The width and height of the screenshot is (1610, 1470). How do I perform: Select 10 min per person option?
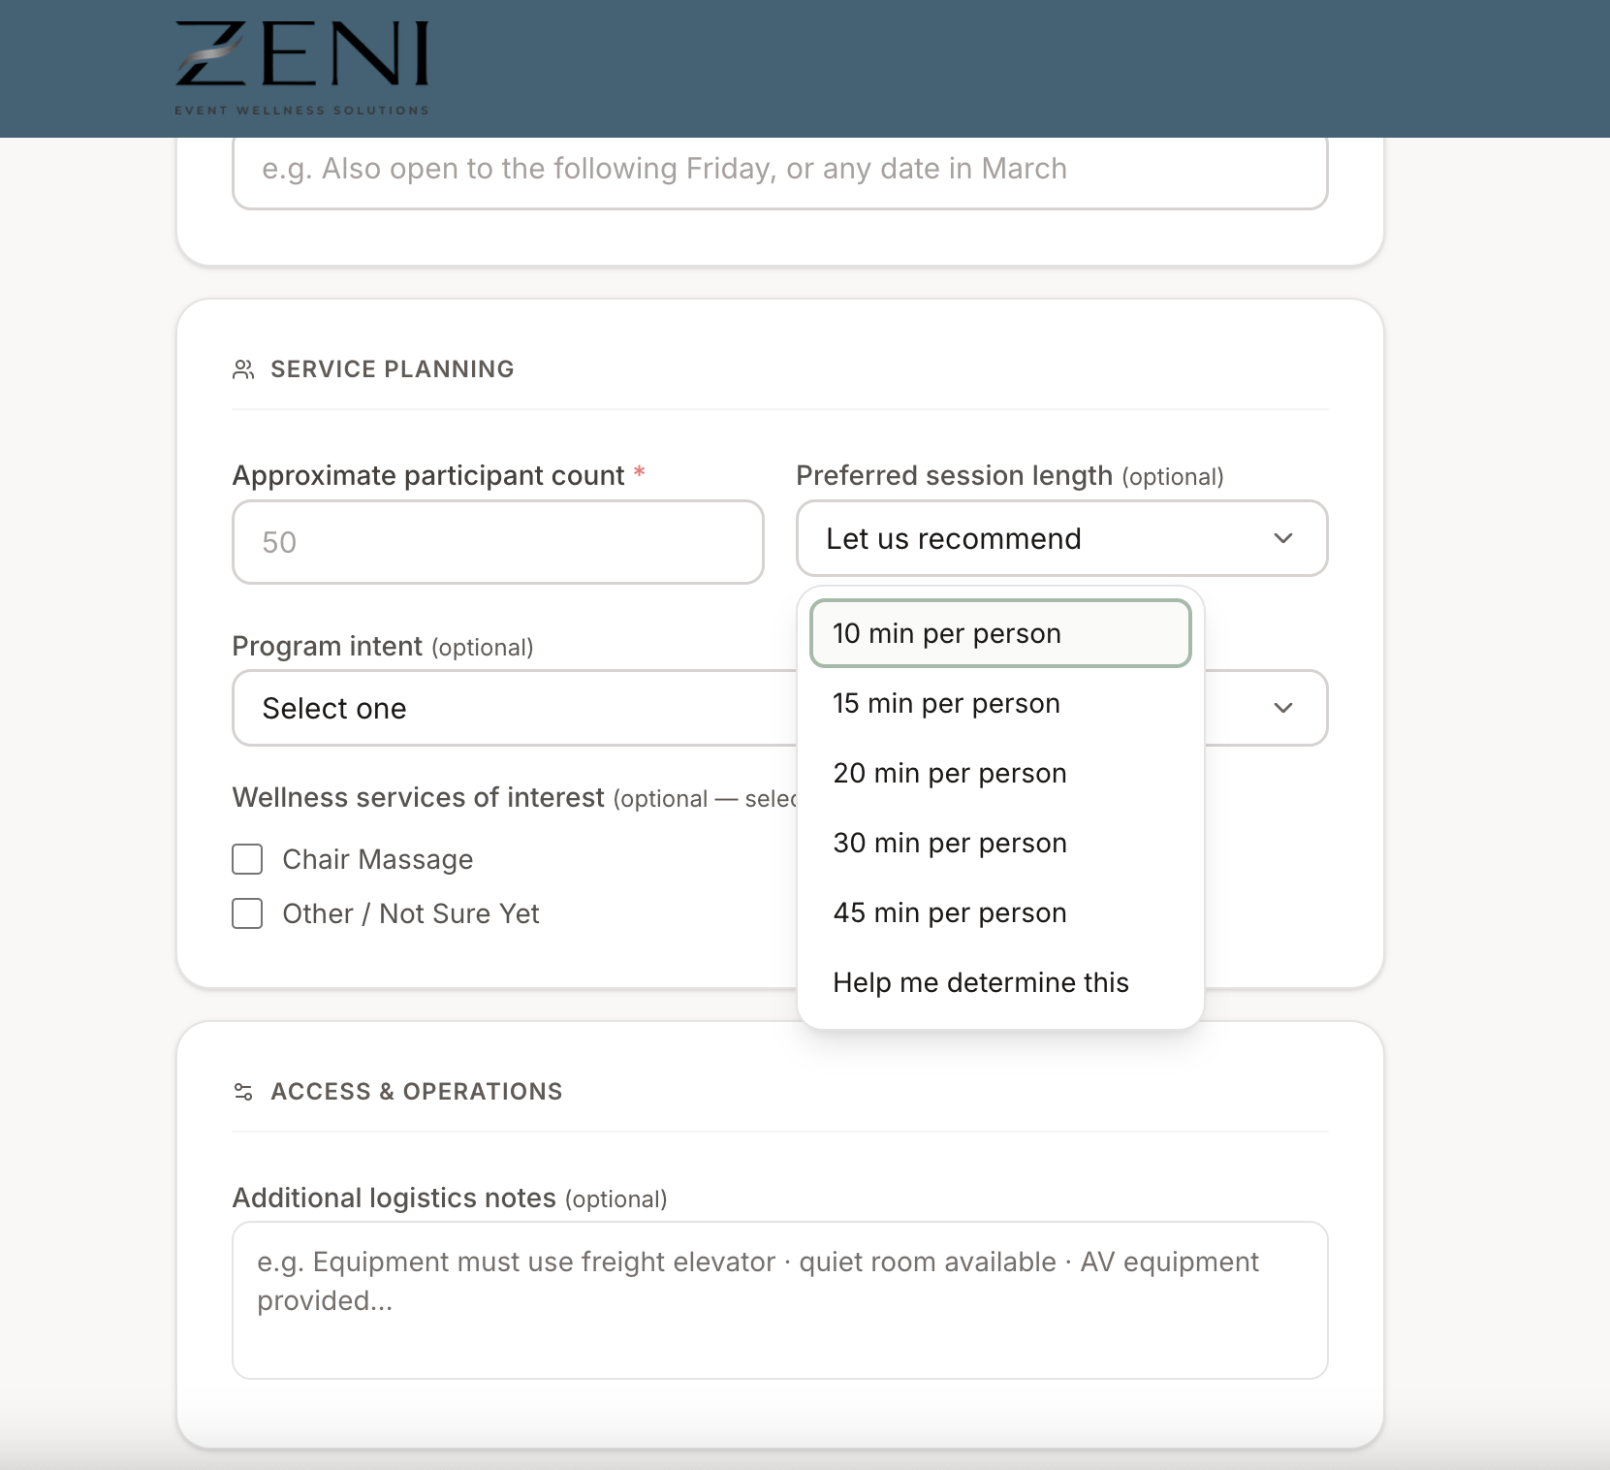tap(1000, 633)
